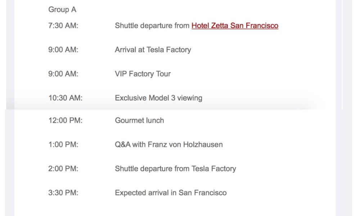Select the 12:00 PM time label
Screen dimensions: 360x216
65,120
